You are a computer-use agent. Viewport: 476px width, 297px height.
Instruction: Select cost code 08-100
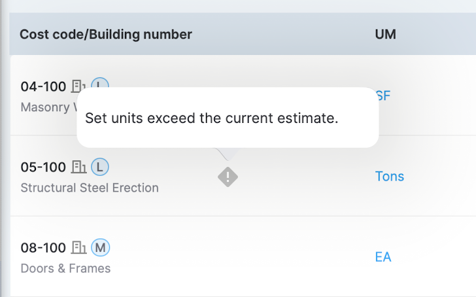click(43, 249)
